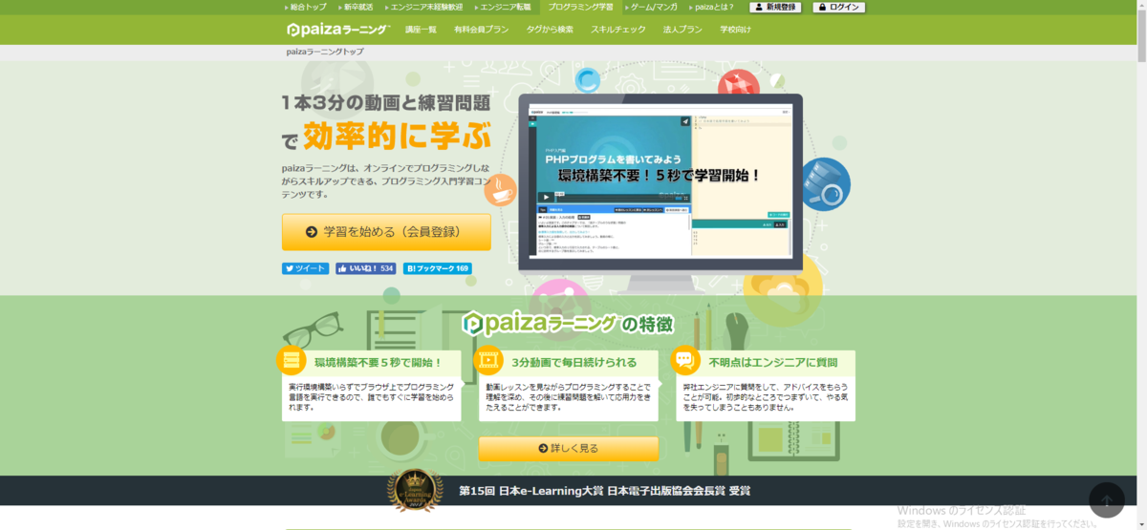Click the 3分動画で毎日続けられる heading

coord(573,363)
